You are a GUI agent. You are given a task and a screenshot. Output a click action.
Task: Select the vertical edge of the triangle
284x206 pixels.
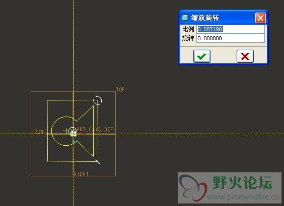[94, 131]
